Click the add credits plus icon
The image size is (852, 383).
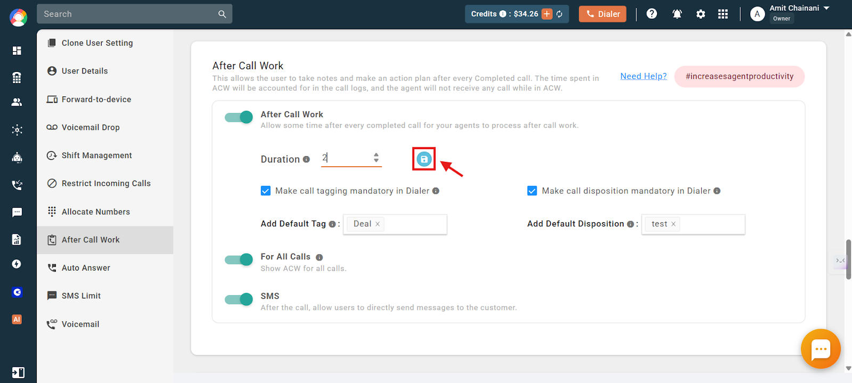(x=547, y=14)
